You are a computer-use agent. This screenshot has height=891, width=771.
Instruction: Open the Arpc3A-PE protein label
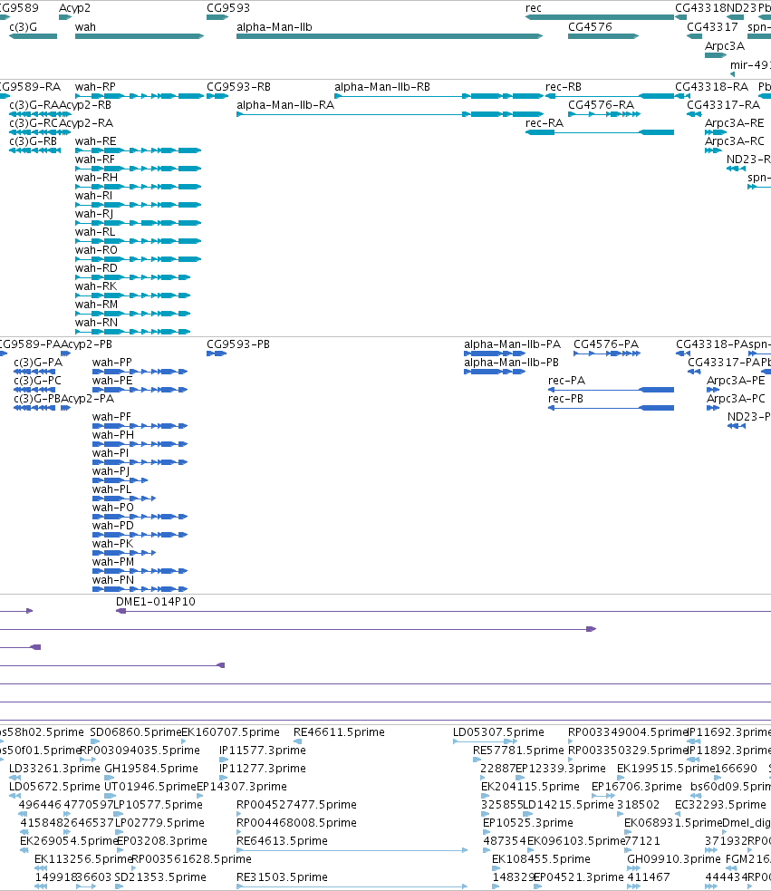coord(736,381)
